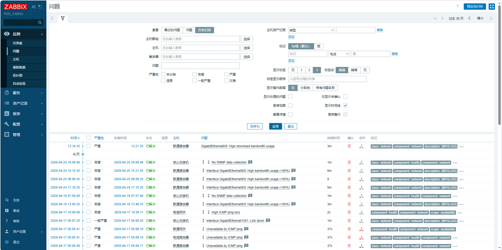
Task: Click the info icon next to Link down problem
Action: 268,220
